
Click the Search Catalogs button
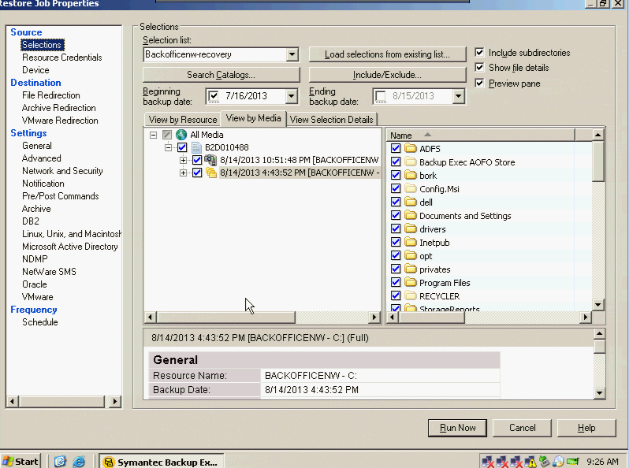pyautogui.click(x=221, y=75)
